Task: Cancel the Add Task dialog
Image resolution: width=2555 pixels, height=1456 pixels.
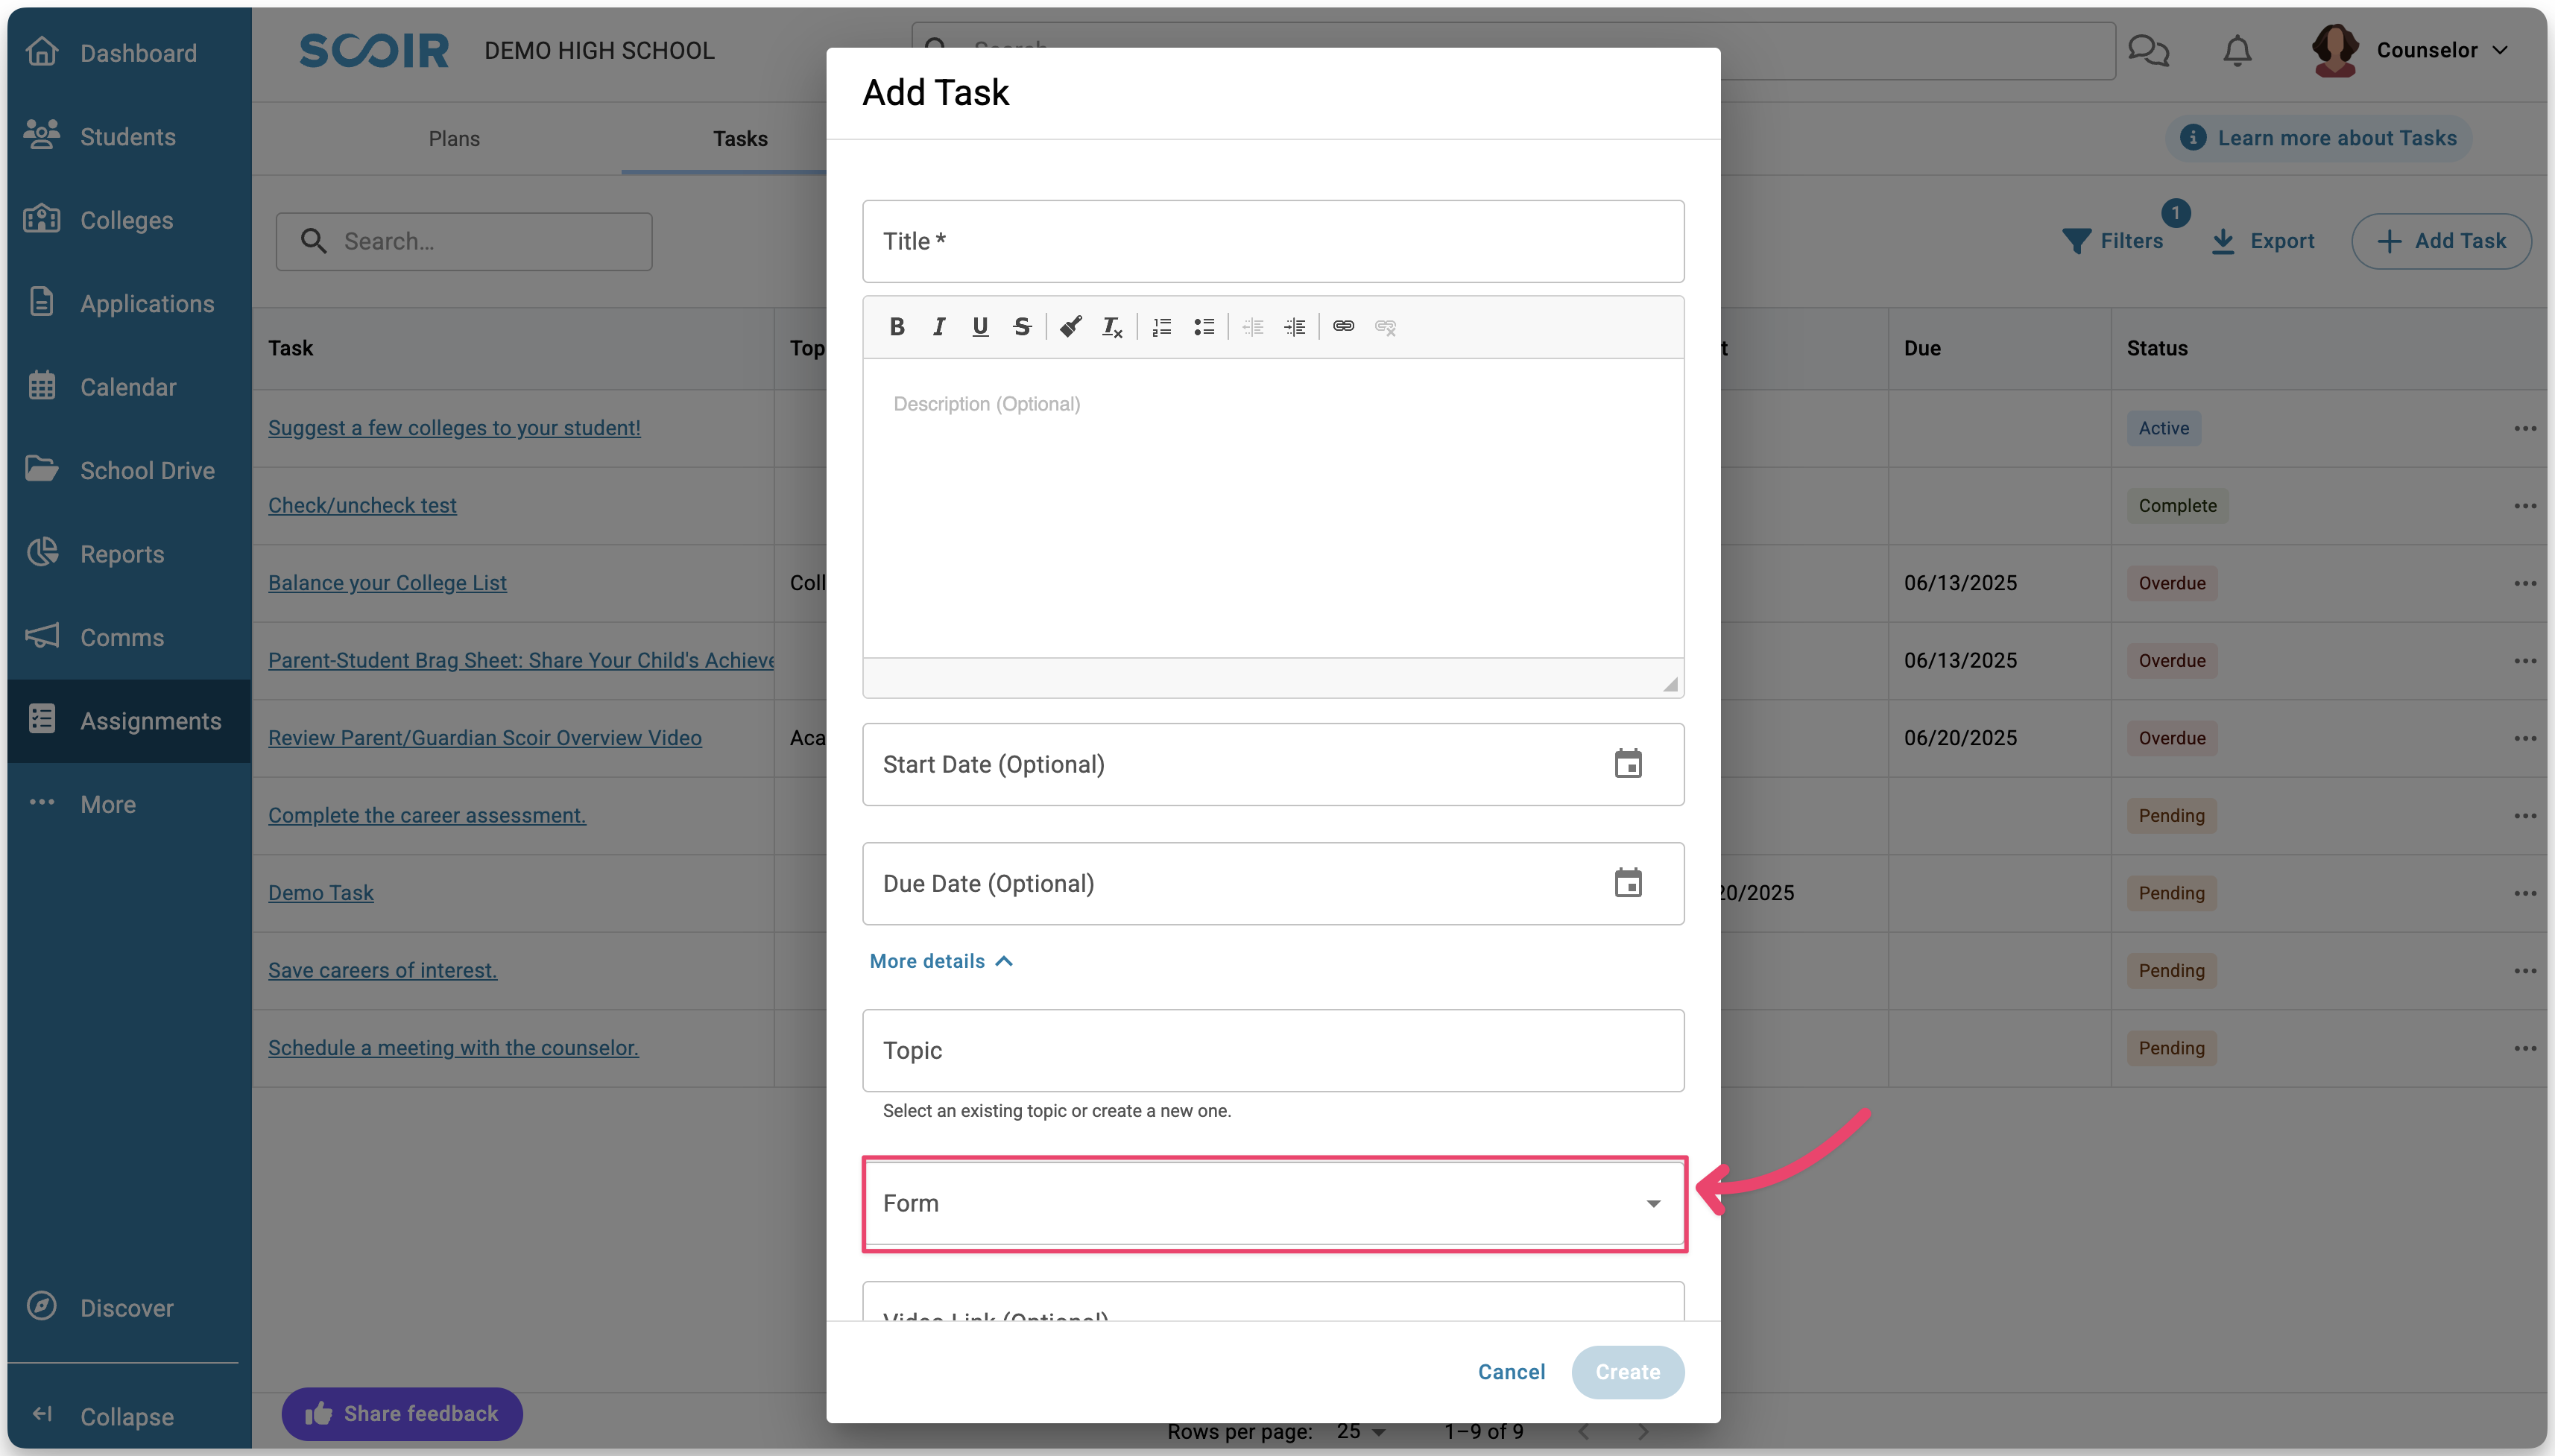Action: coord(1510,1372)
